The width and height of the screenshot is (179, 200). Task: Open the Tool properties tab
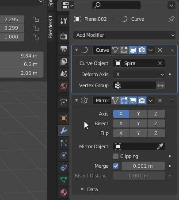coord(64,21)
